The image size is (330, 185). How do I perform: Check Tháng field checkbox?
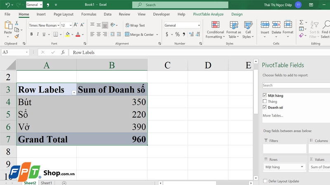click(x=265, y=101)
